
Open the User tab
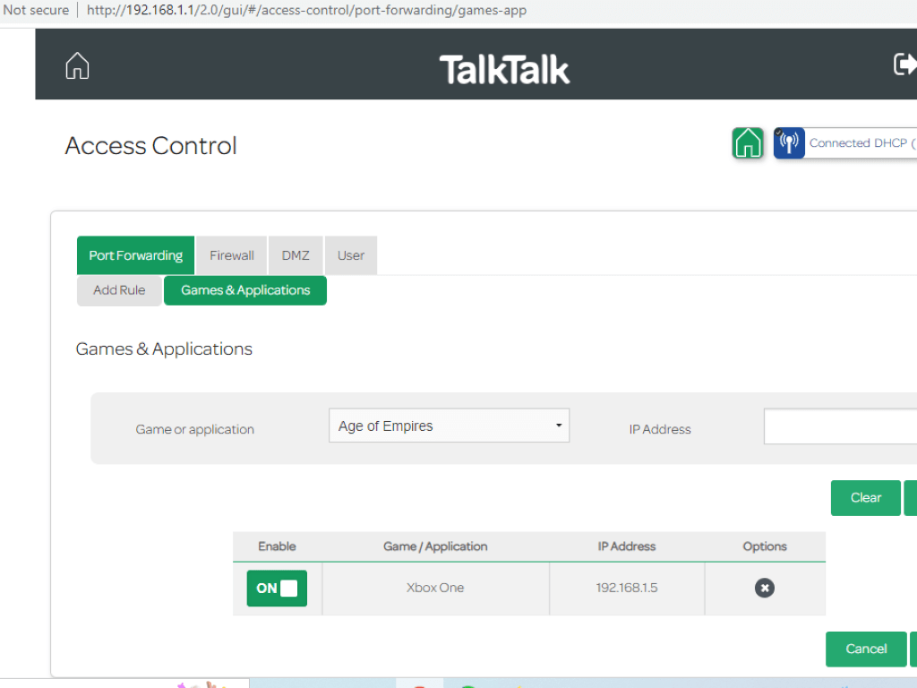[351, 255]
